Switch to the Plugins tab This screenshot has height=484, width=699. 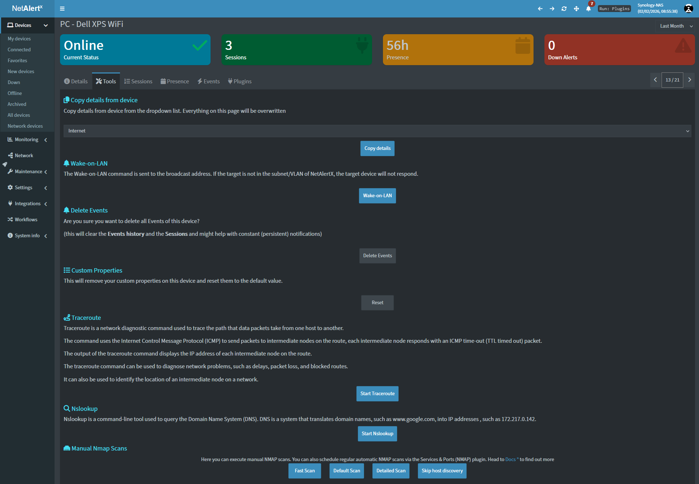point(240,81)
